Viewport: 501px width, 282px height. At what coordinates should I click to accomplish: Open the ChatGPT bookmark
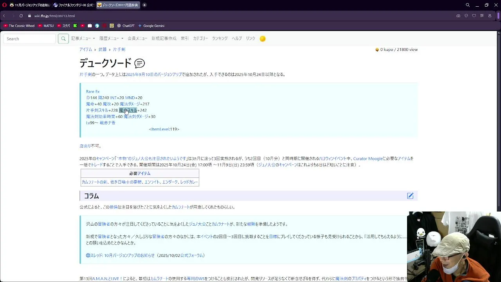pyautogui.click(x=126, y=26)
